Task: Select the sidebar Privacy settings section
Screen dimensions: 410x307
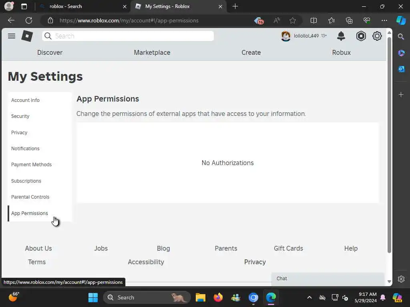Action: [40, 132]
